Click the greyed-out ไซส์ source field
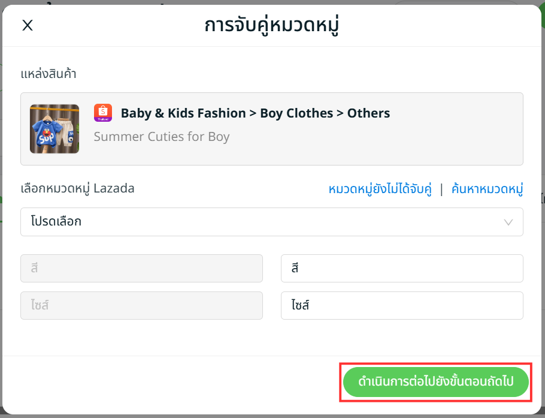This screenshot has height=418, width=545. click(141, 305)
